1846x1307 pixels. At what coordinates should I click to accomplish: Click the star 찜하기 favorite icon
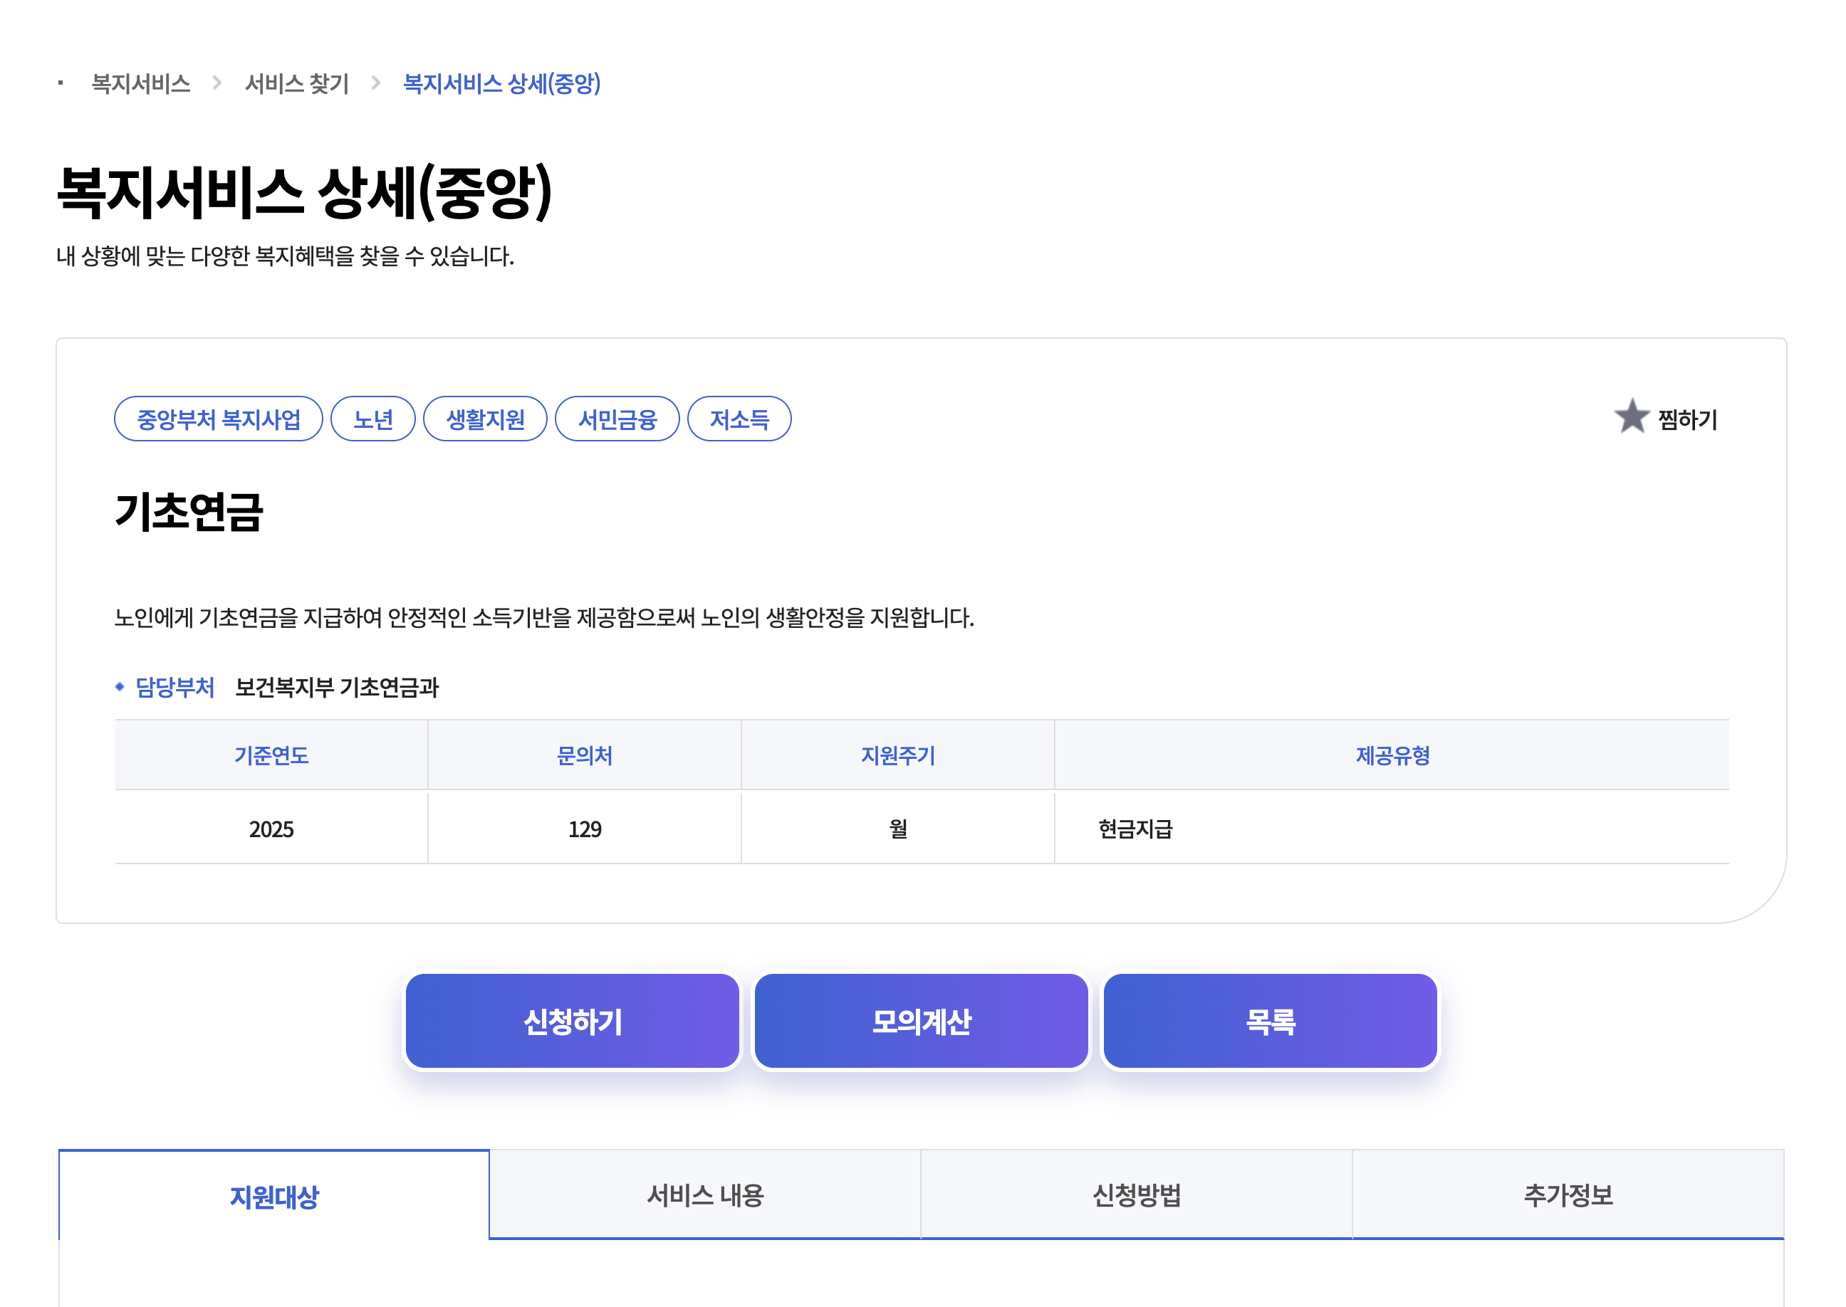click(x=1631, y=417)
